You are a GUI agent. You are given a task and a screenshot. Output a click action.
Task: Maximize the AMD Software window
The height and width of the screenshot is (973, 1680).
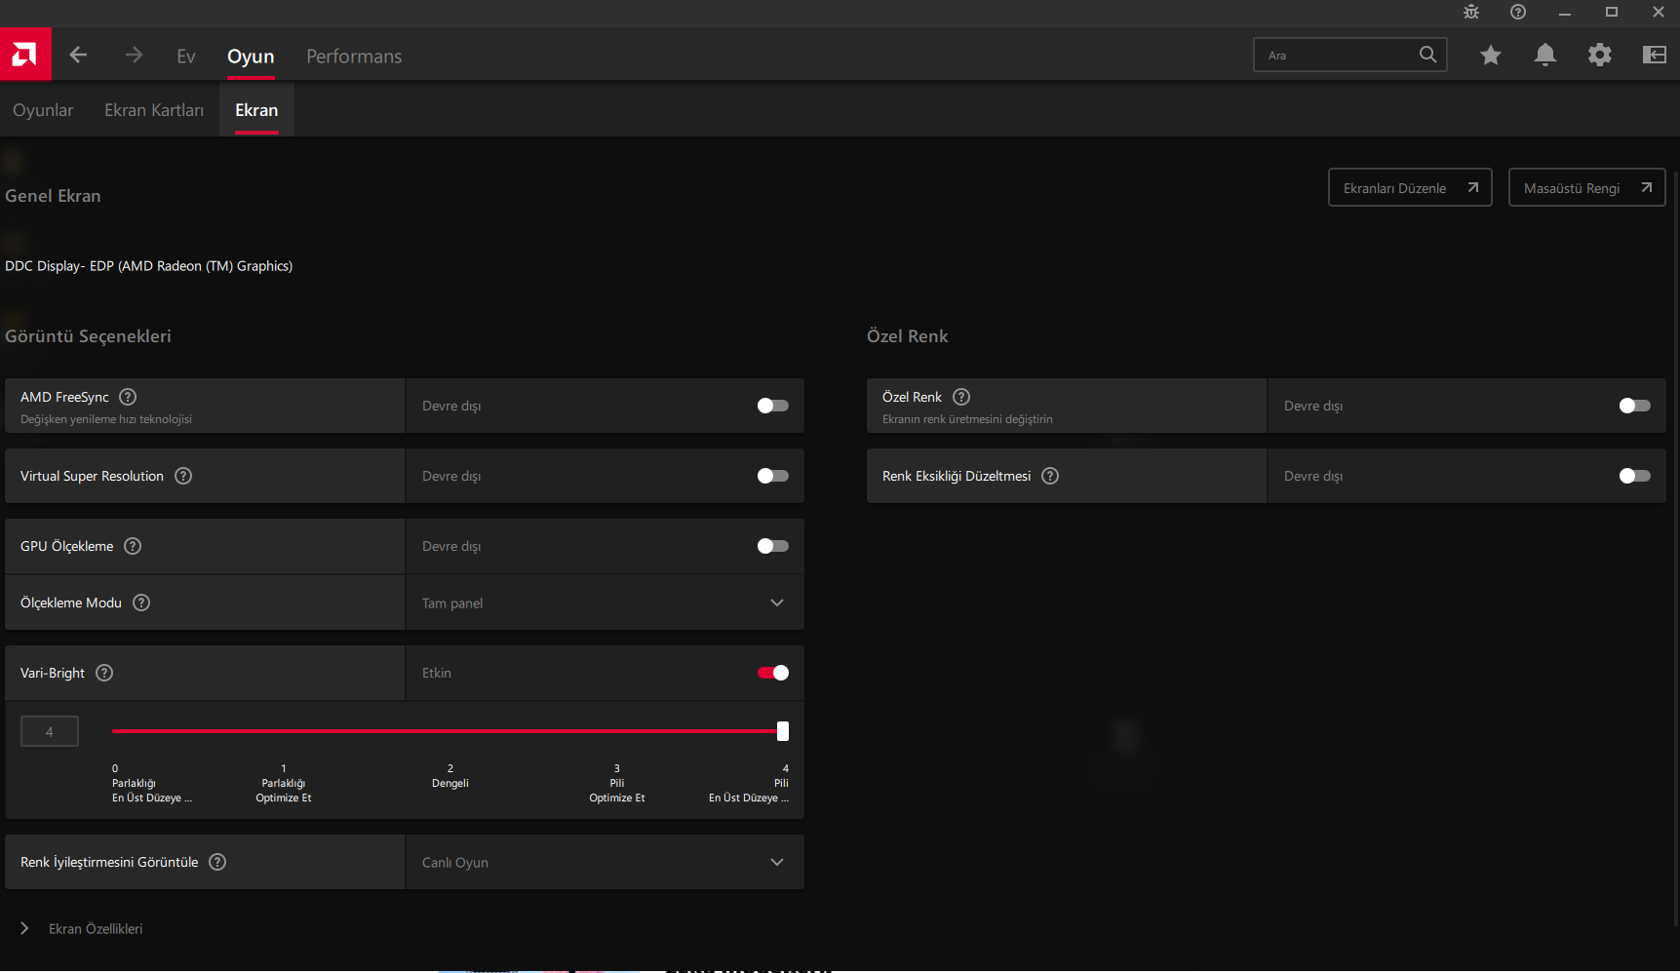[1612, 12]
